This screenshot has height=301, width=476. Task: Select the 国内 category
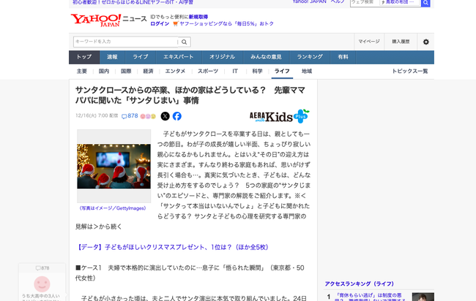pyautogui.click(x=104, y=71)
